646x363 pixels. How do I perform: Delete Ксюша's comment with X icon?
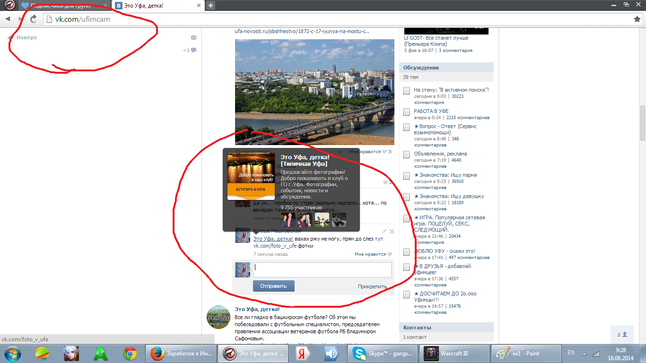(x=392, y=231)
